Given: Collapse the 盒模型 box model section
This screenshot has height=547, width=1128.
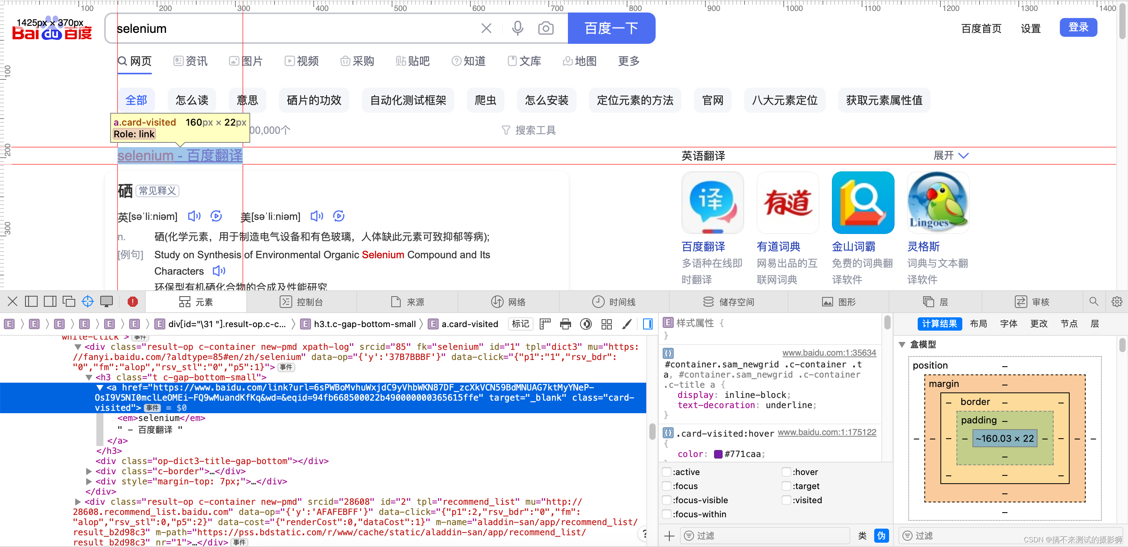Looking at the screenshot, I should [x=902, y=344].
